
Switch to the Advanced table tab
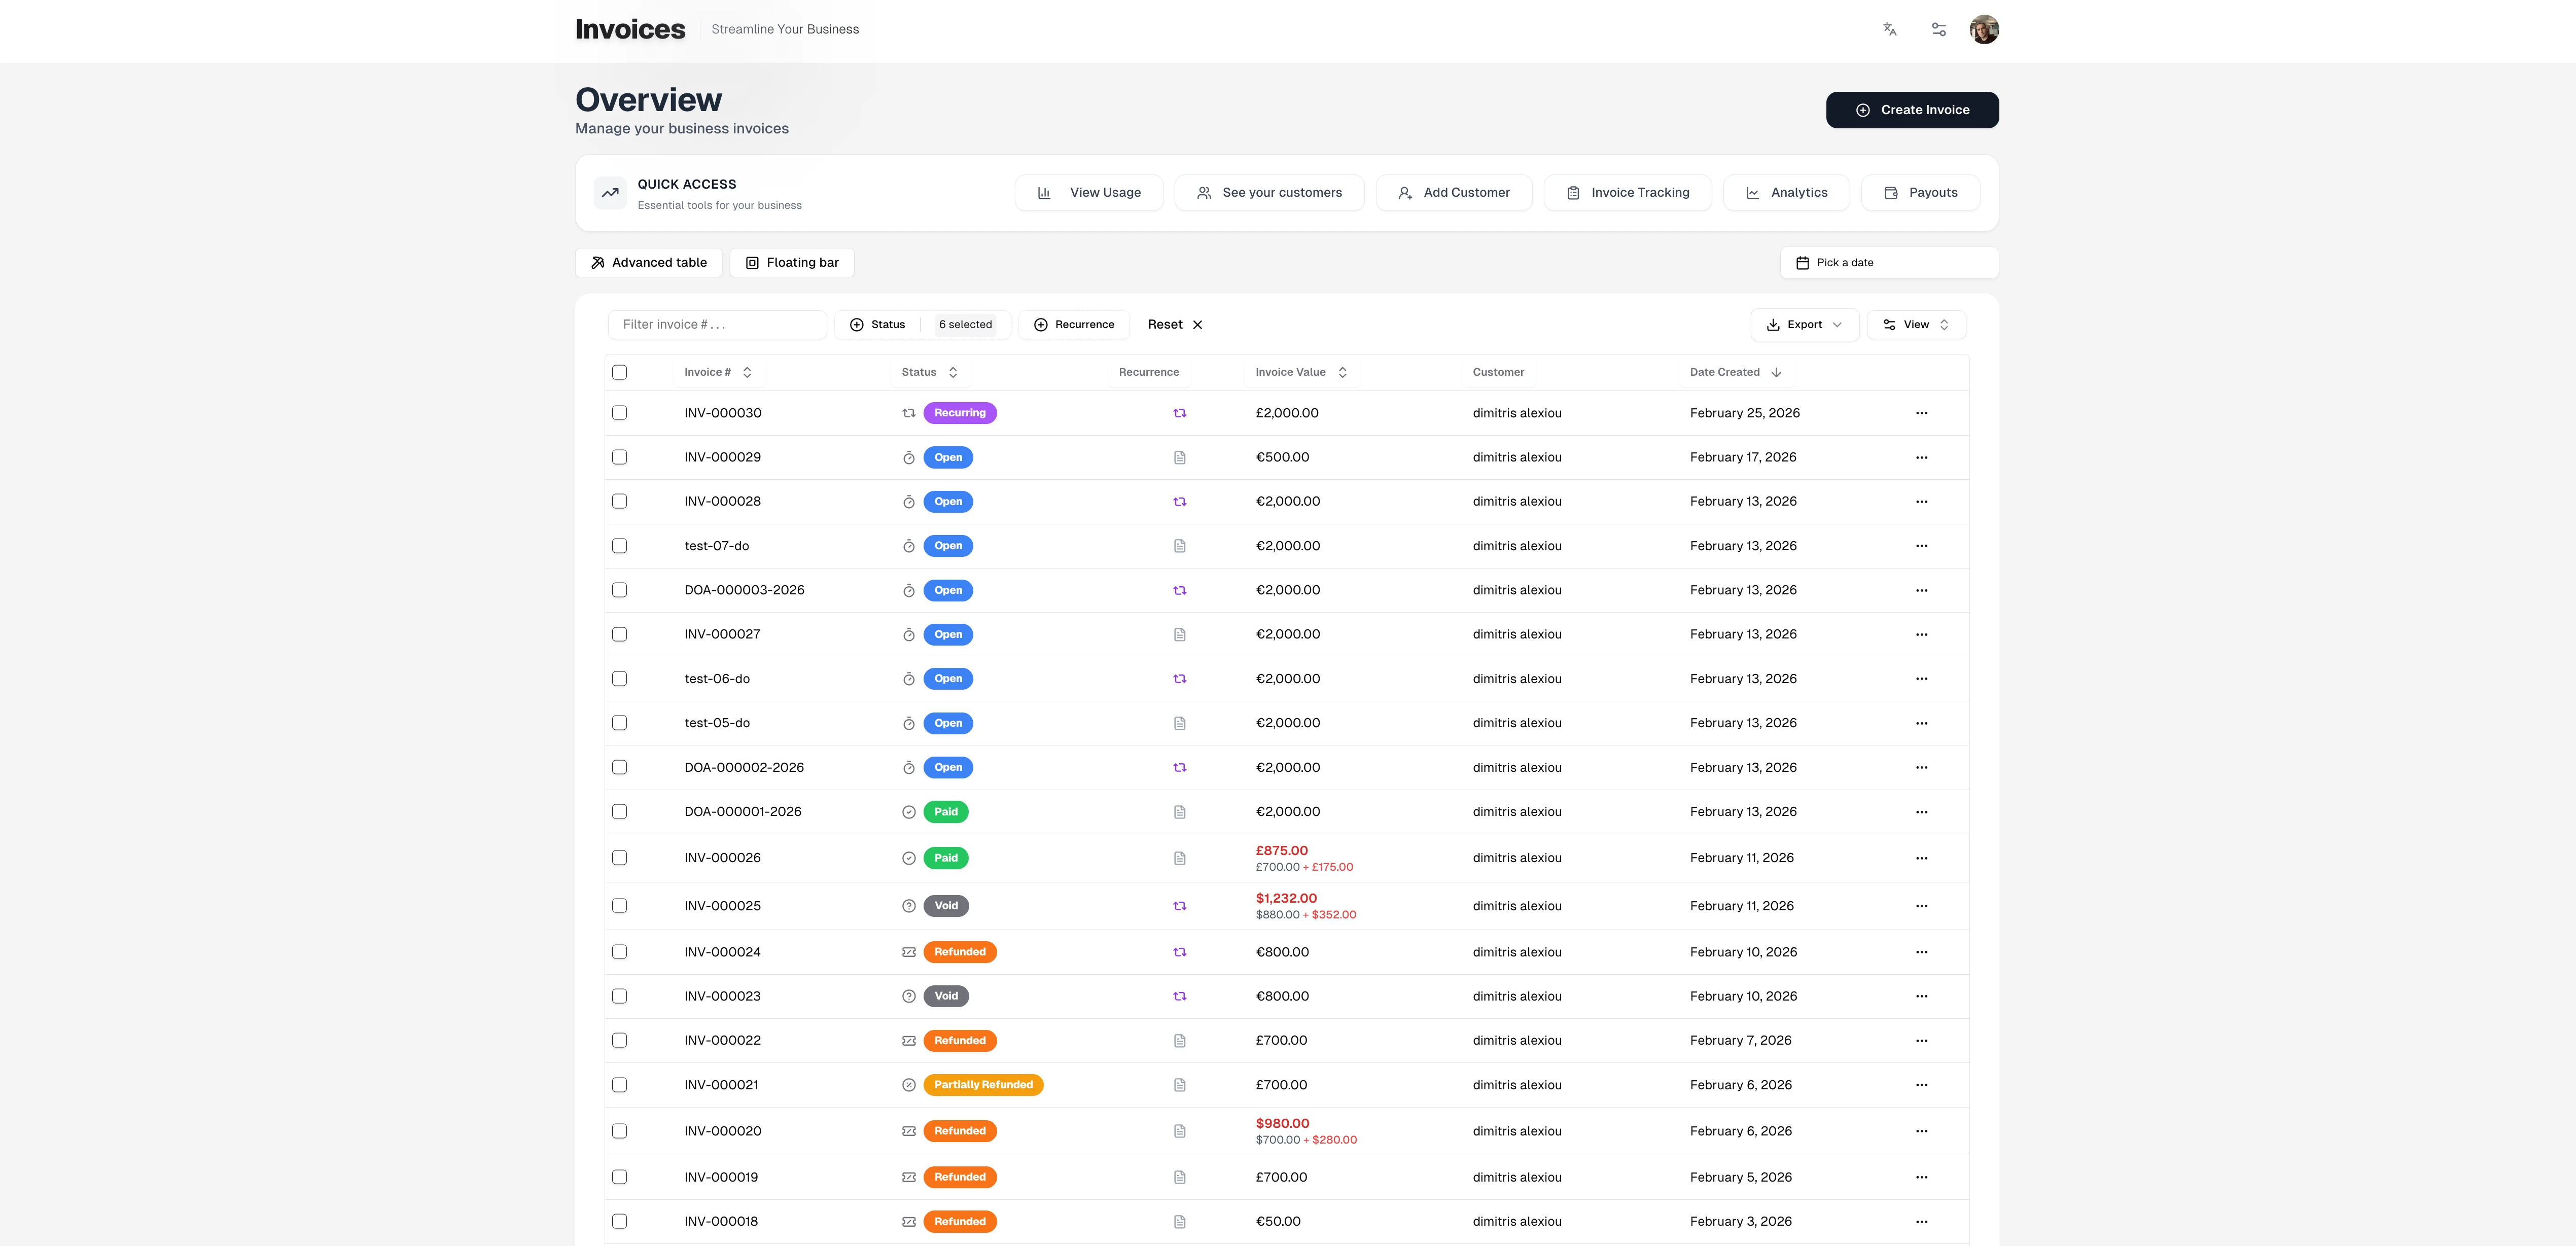tap(648, 262)
